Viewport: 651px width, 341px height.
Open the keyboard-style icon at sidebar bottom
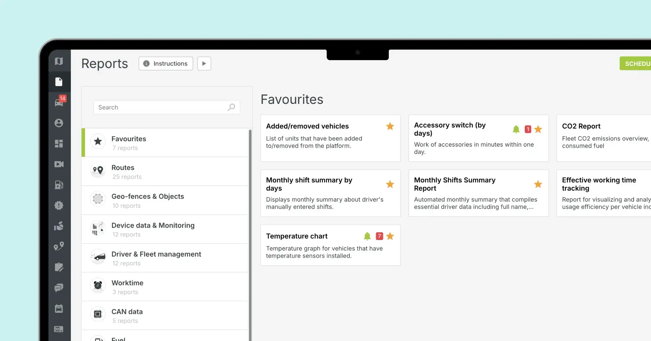(x=59, y=329)
